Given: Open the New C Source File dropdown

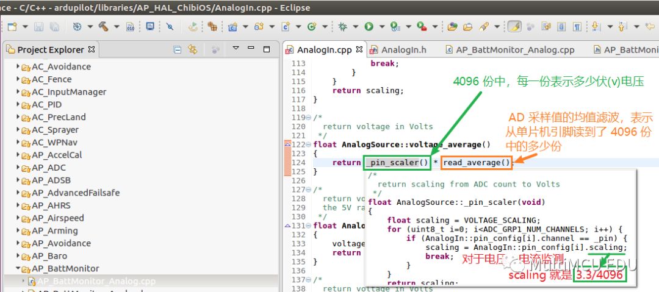Looking at the screenshot, I should pyautogui.click(x=298, y=26).
